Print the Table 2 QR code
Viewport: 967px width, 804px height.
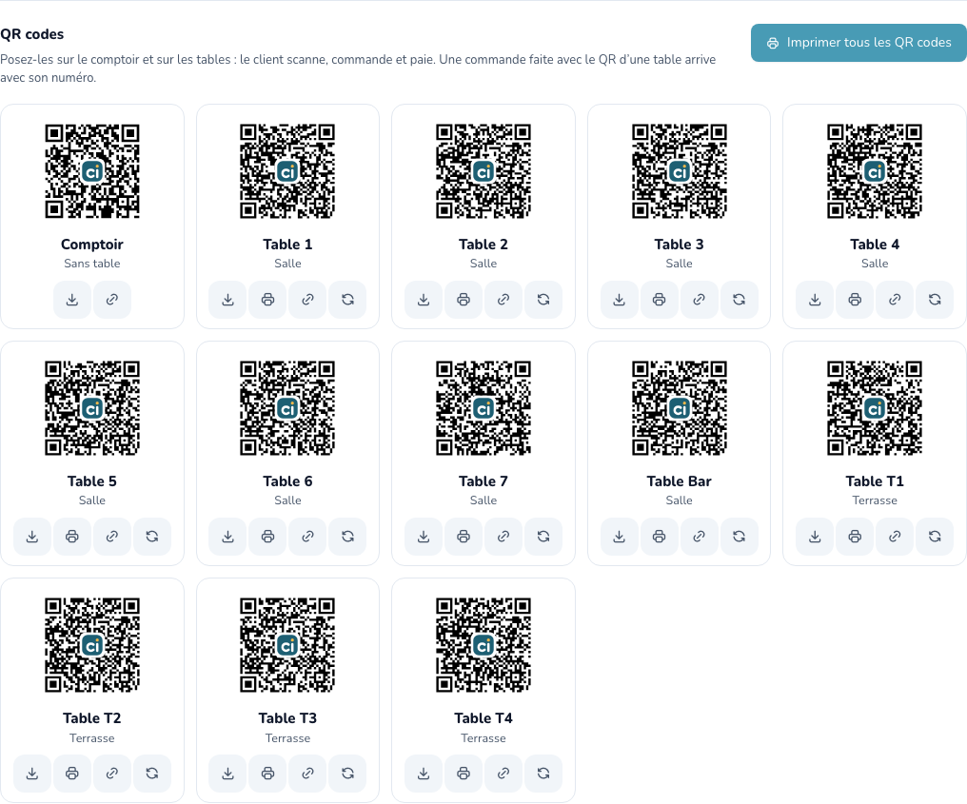(464, 300)
